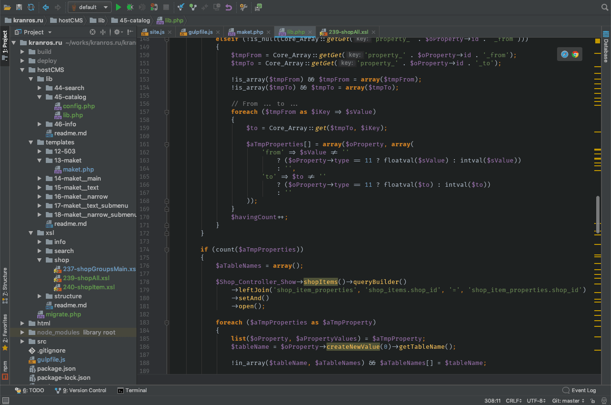Expand the 44-search folder
611x405 pixels.
[x=39, y=88]
